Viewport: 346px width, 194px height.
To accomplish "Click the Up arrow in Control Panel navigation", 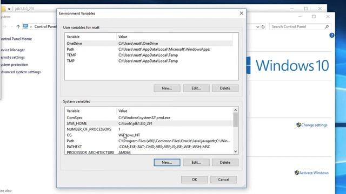I will (18, 26).
